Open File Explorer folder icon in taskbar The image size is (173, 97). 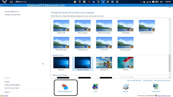tap(84, 2)
